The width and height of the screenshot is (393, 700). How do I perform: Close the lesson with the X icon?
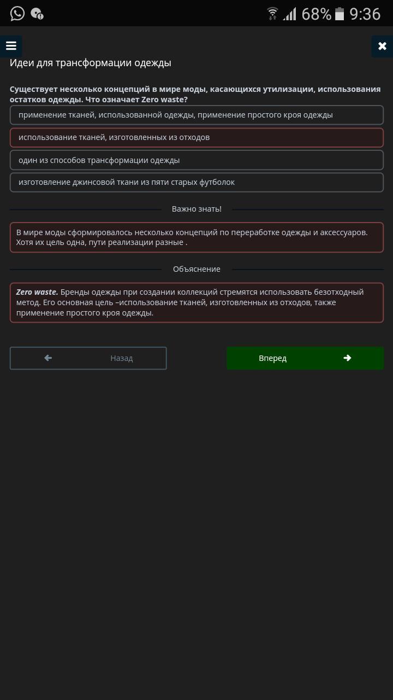[382, 46]
